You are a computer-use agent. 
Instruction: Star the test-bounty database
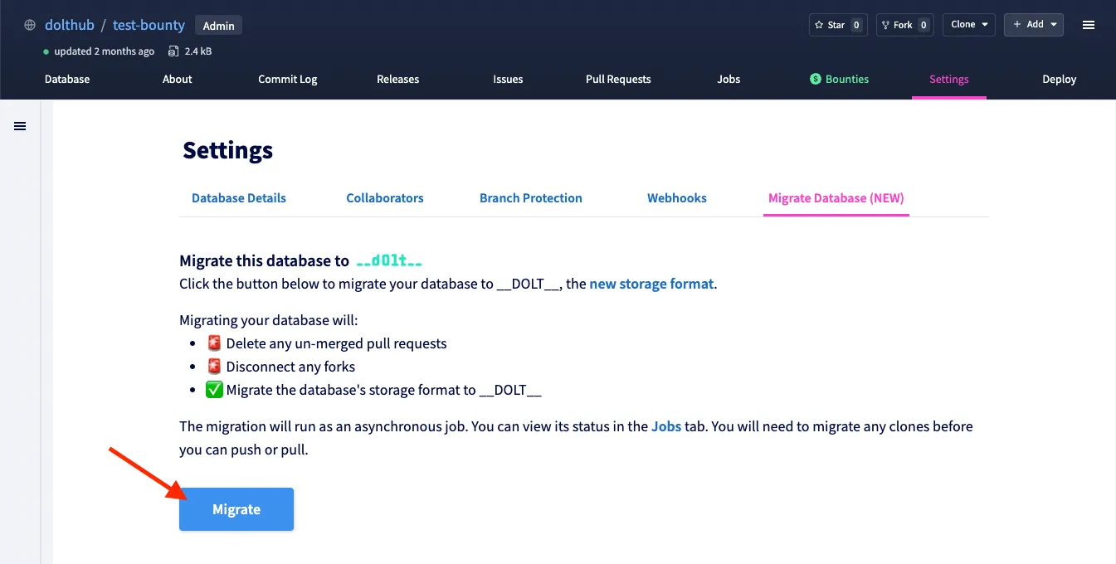(836, 25)
